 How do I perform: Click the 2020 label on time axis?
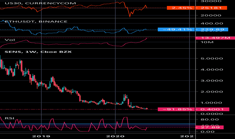coord(115,136)
